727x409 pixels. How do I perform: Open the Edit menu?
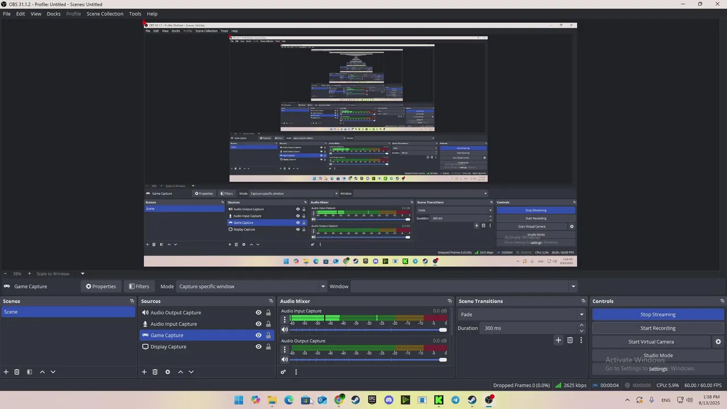tap(20, 14)
